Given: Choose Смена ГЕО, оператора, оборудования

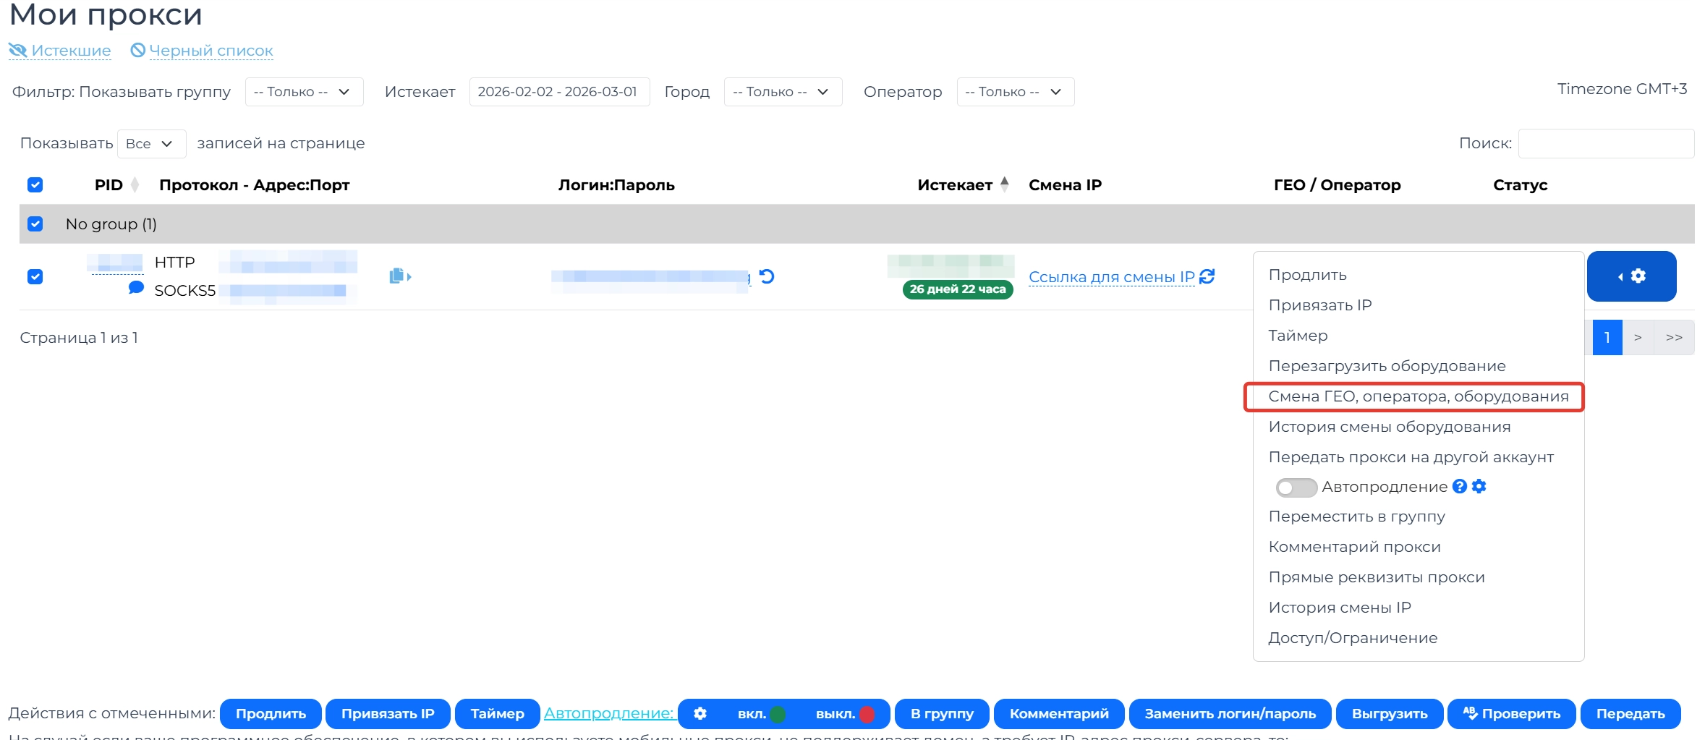Looking at the screenshot, I should coord(1418,396).
